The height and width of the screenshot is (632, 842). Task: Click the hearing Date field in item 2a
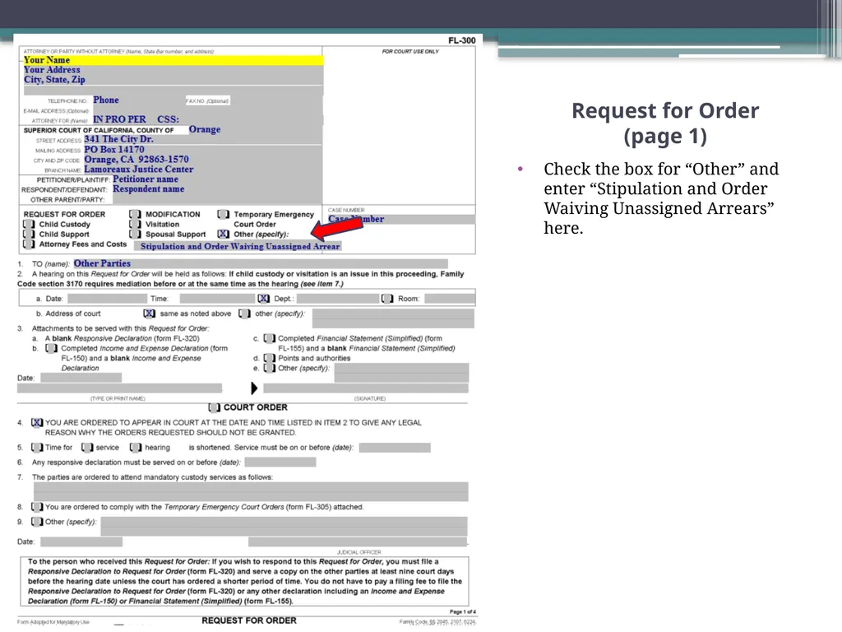pos(107,298)
